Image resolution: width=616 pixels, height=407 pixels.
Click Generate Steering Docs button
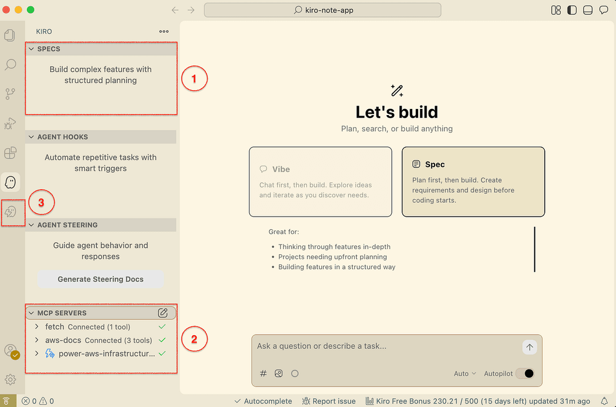[x=100, y=279]
